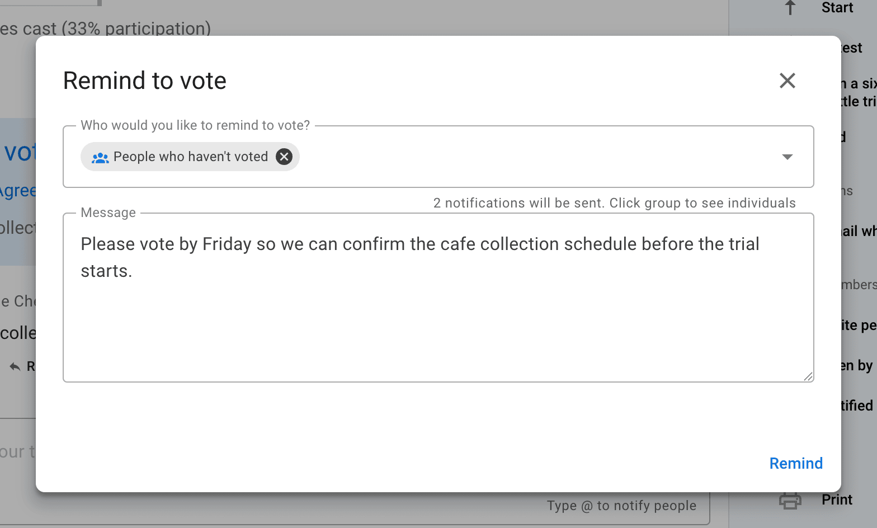Send the reminder with the Remind button
This screenshot has height=528, width=877.
[x=796, y=463]
